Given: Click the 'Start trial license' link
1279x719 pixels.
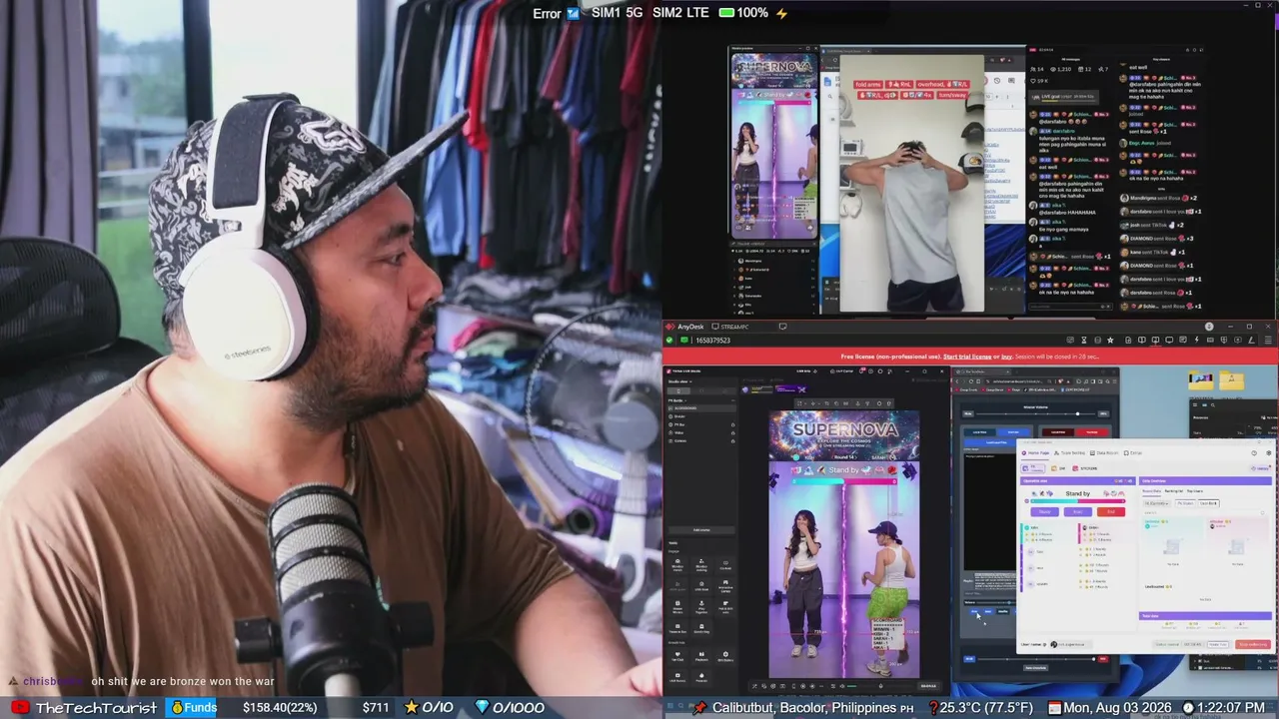Looking at the screenshot, I should tap(967, 357).
